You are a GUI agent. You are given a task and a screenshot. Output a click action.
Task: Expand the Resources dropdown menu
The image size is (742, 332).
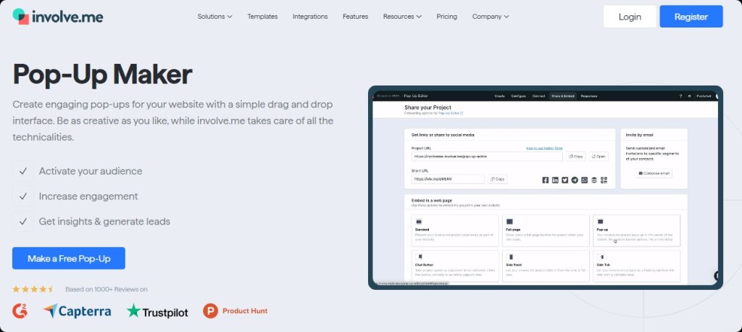coord(402,17)
